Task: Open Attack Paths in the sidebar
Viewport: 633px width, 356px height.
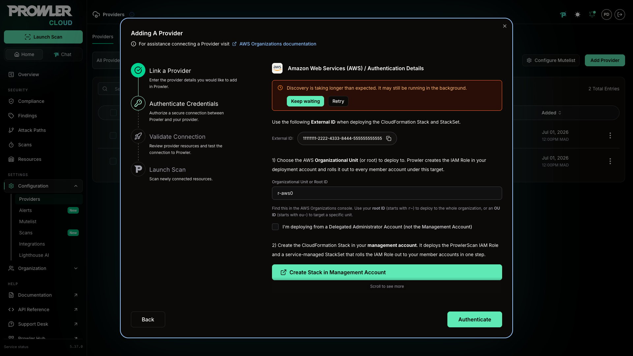Action: point(43,130)
